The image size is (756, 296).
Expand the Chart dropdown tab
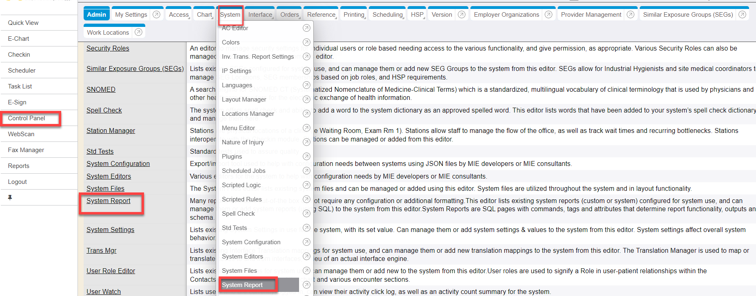pos(204,15)
